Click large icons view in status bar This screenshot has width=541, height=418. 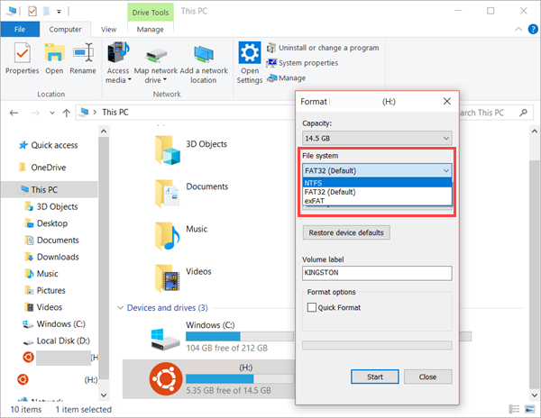pyautogui.click(x=529, y=409)
